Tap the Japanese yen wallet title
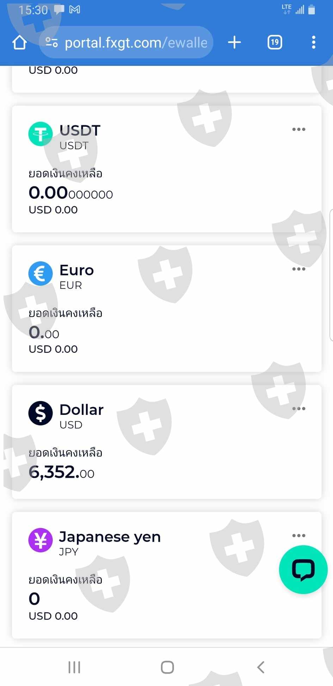The width and height of the screenshot is (333, 686). [110, 537]
